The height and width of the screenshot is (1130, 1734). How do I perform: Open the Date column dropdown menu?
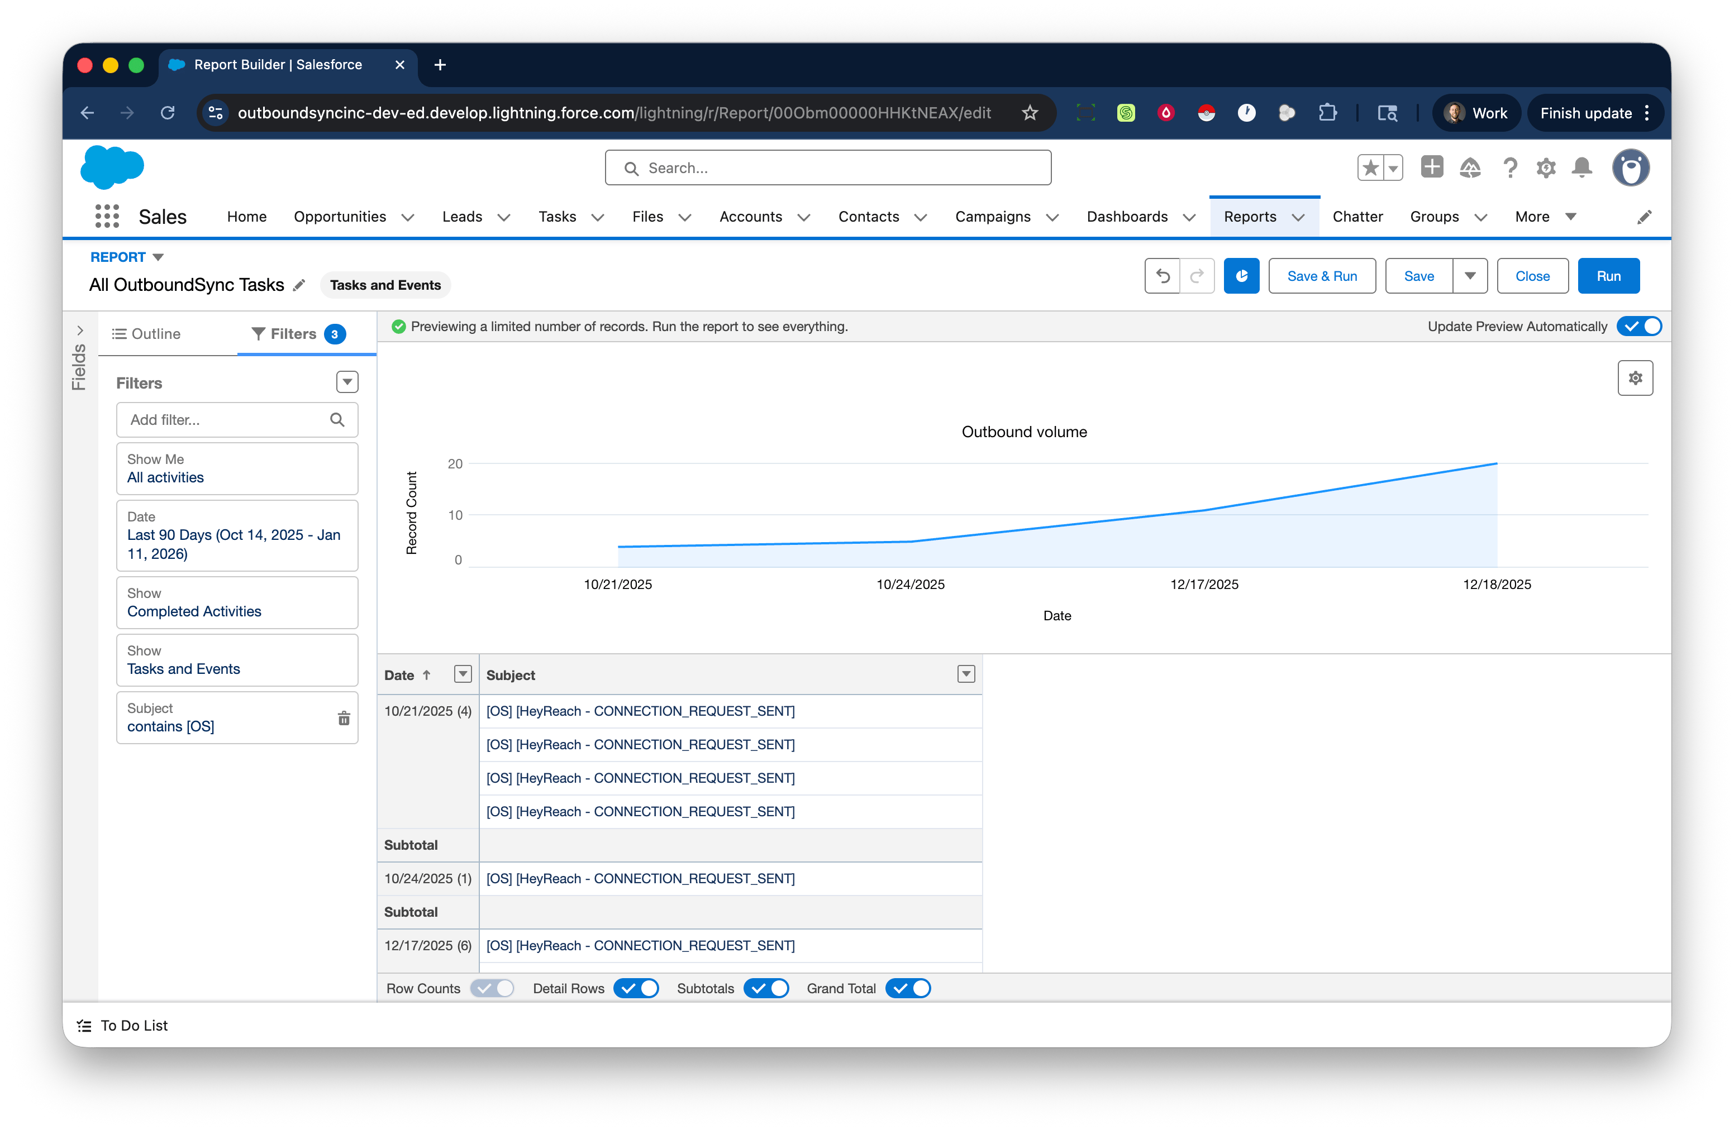pos(463,674)
